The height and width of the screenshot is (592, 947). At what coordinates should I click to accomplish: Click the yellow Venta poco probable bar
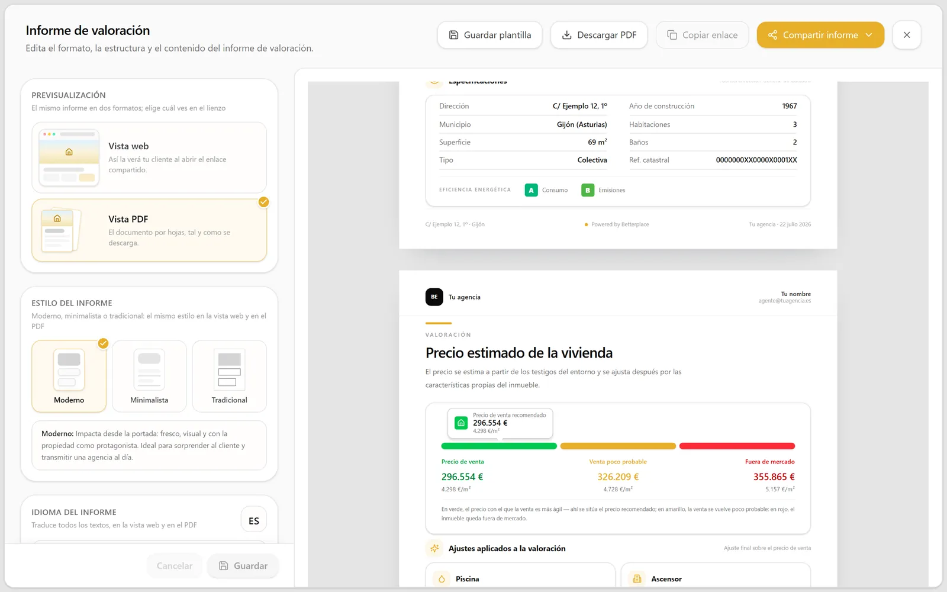(x=618, y=446)
